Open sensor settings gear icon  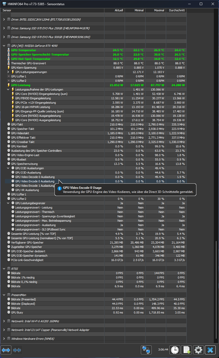click(198, 350)
